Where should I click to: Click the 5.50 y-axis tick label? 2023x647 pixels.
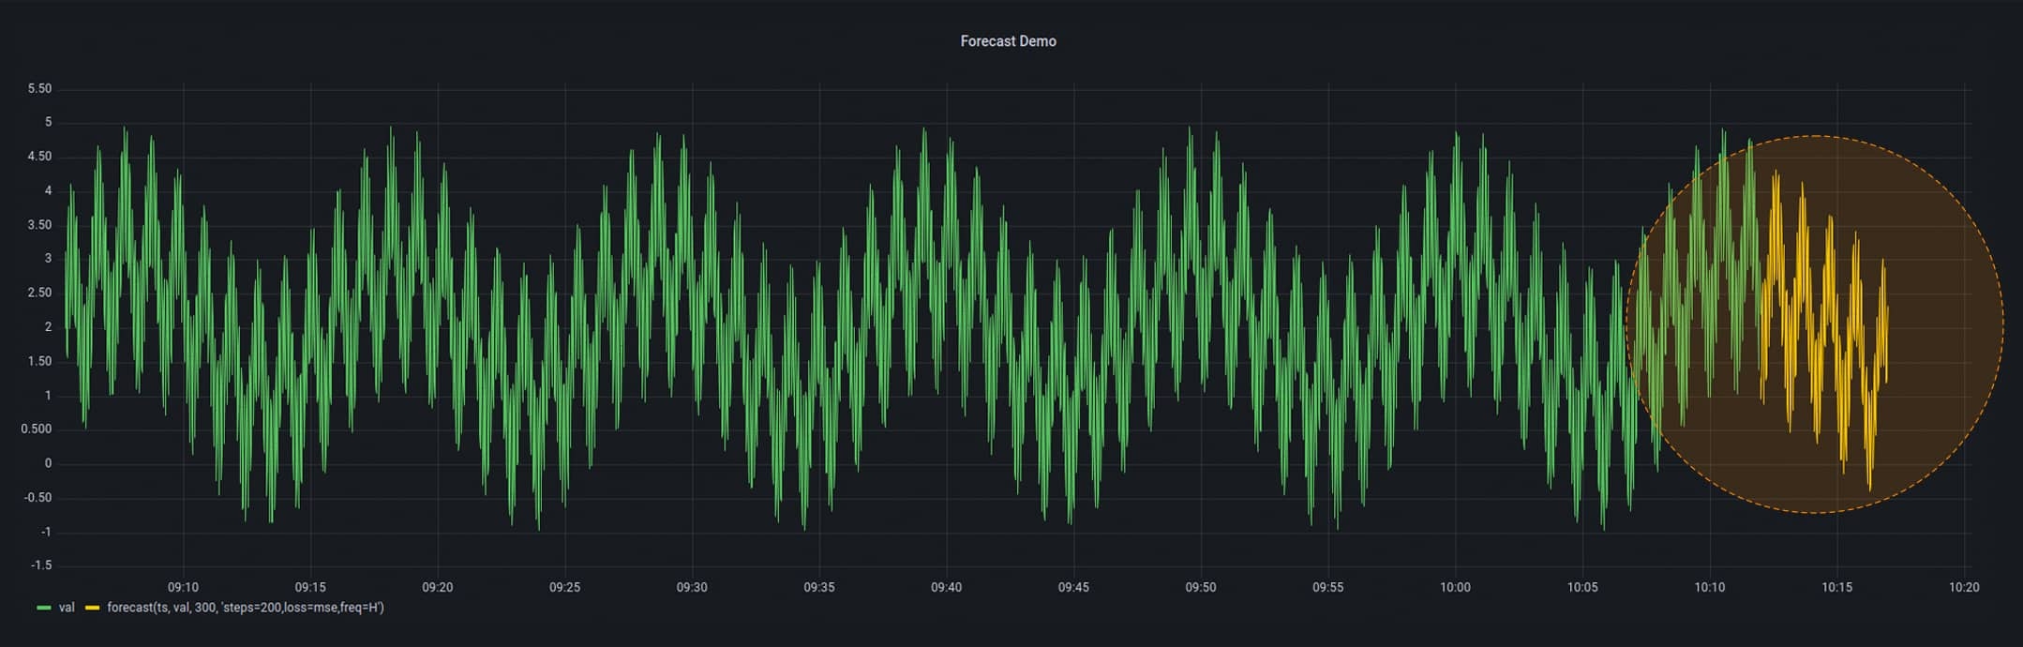point(39,89)
